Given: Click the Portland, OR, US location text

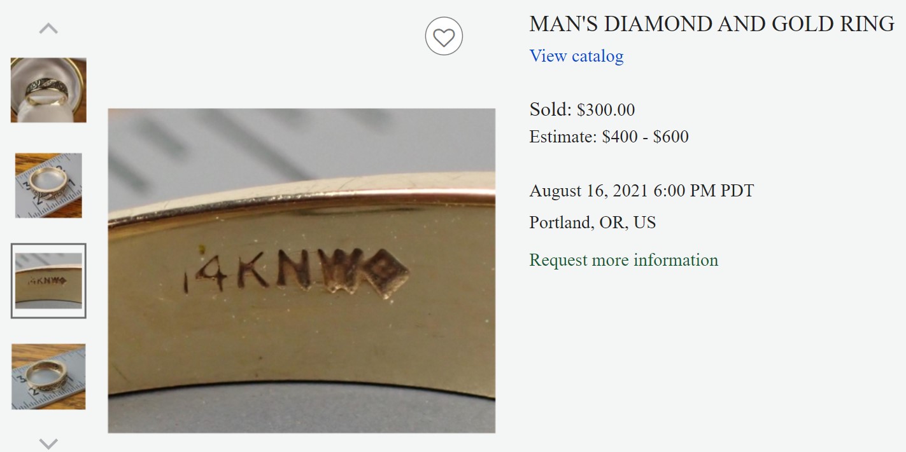Looking at the screenshot, I should click(592, 223).
